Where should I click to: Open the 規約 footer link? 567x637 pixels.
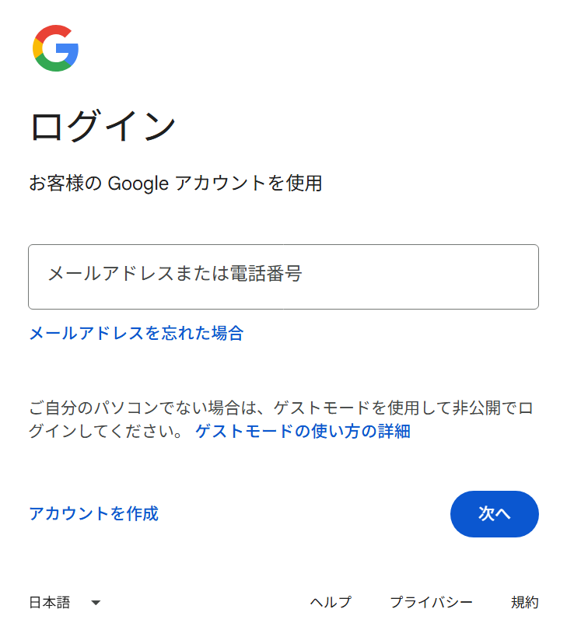pyautogui.click(x=524, y=603)
